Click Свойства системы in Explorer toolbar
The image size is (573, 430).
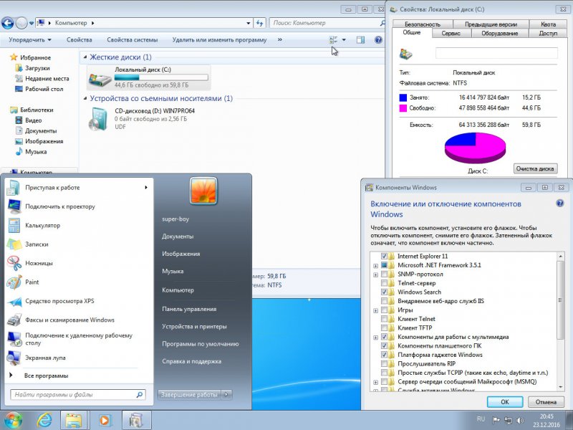coord(132,40)
